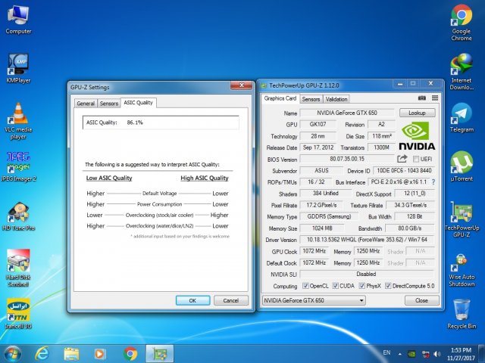Image resolution: width=485 pixels, height=363 pixels.
Task: Toggle the UEFI checkbox
Action: click(x=416, y=159)
